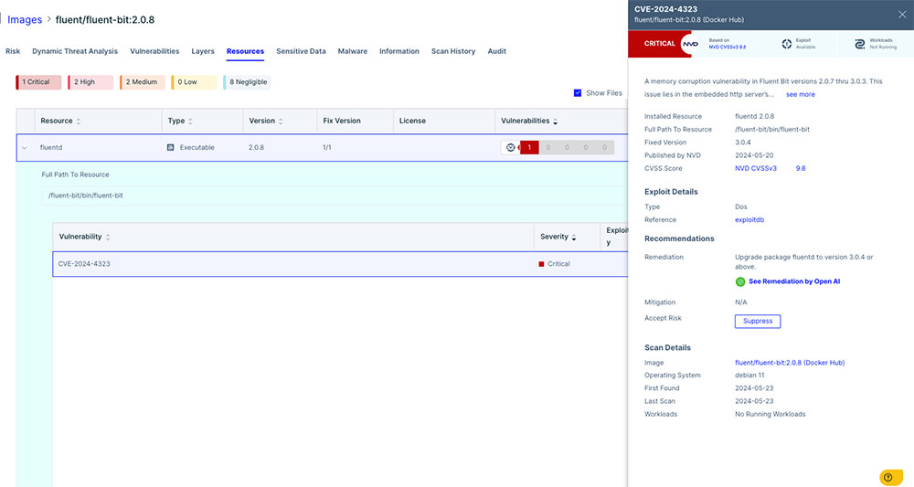Switch to the Vulnerabilities tab
Screen dimensions: 914x487
(x=154, y=51)
